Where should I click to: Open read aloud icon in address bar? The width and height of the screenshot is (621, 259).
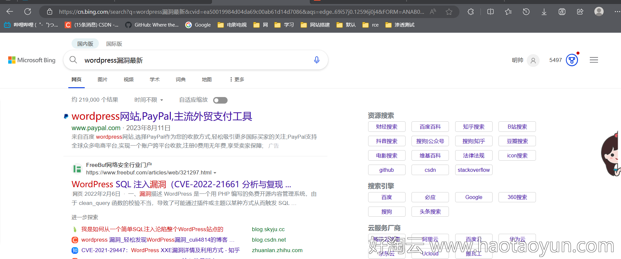pos(433,12)
